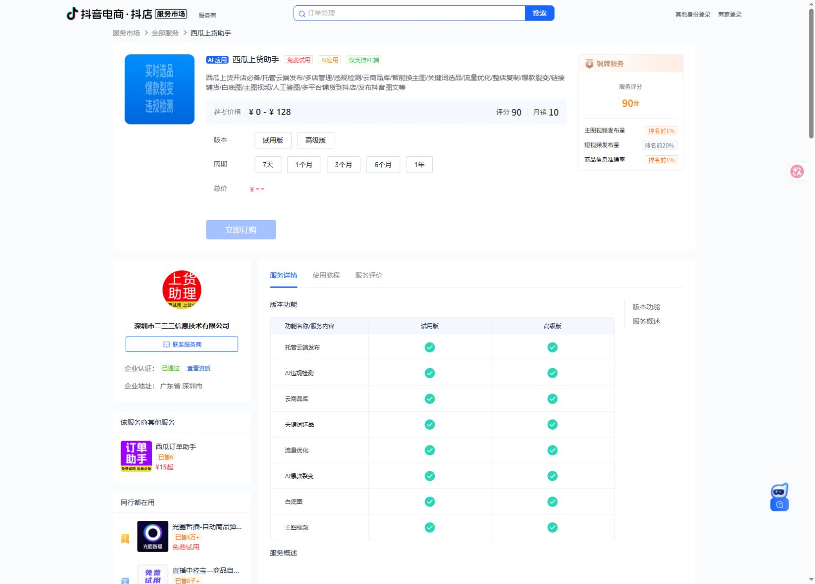The image size is (815, 584).
Task: Click the 商家登录 link
Action: (x=729, y=15)
